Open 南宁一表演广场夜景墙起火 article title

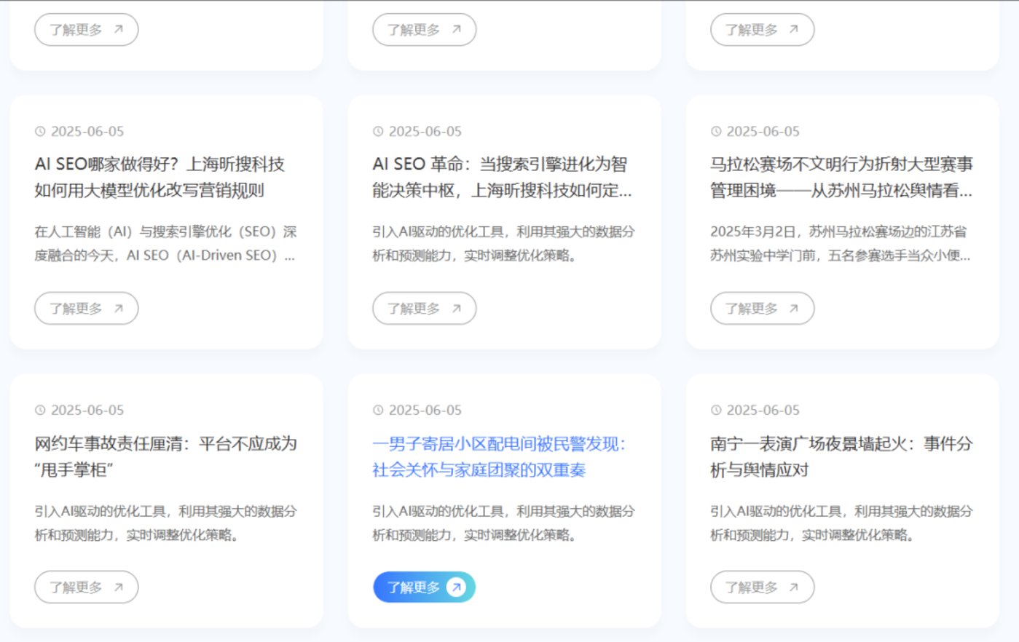841,456
